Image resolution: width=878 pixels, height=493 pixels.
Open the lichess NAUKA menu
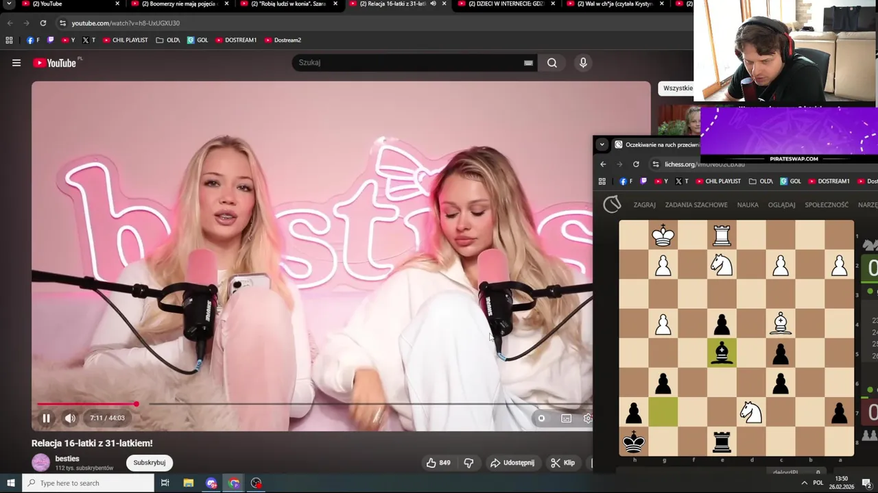pyautogui.click(x=748, y=205)
